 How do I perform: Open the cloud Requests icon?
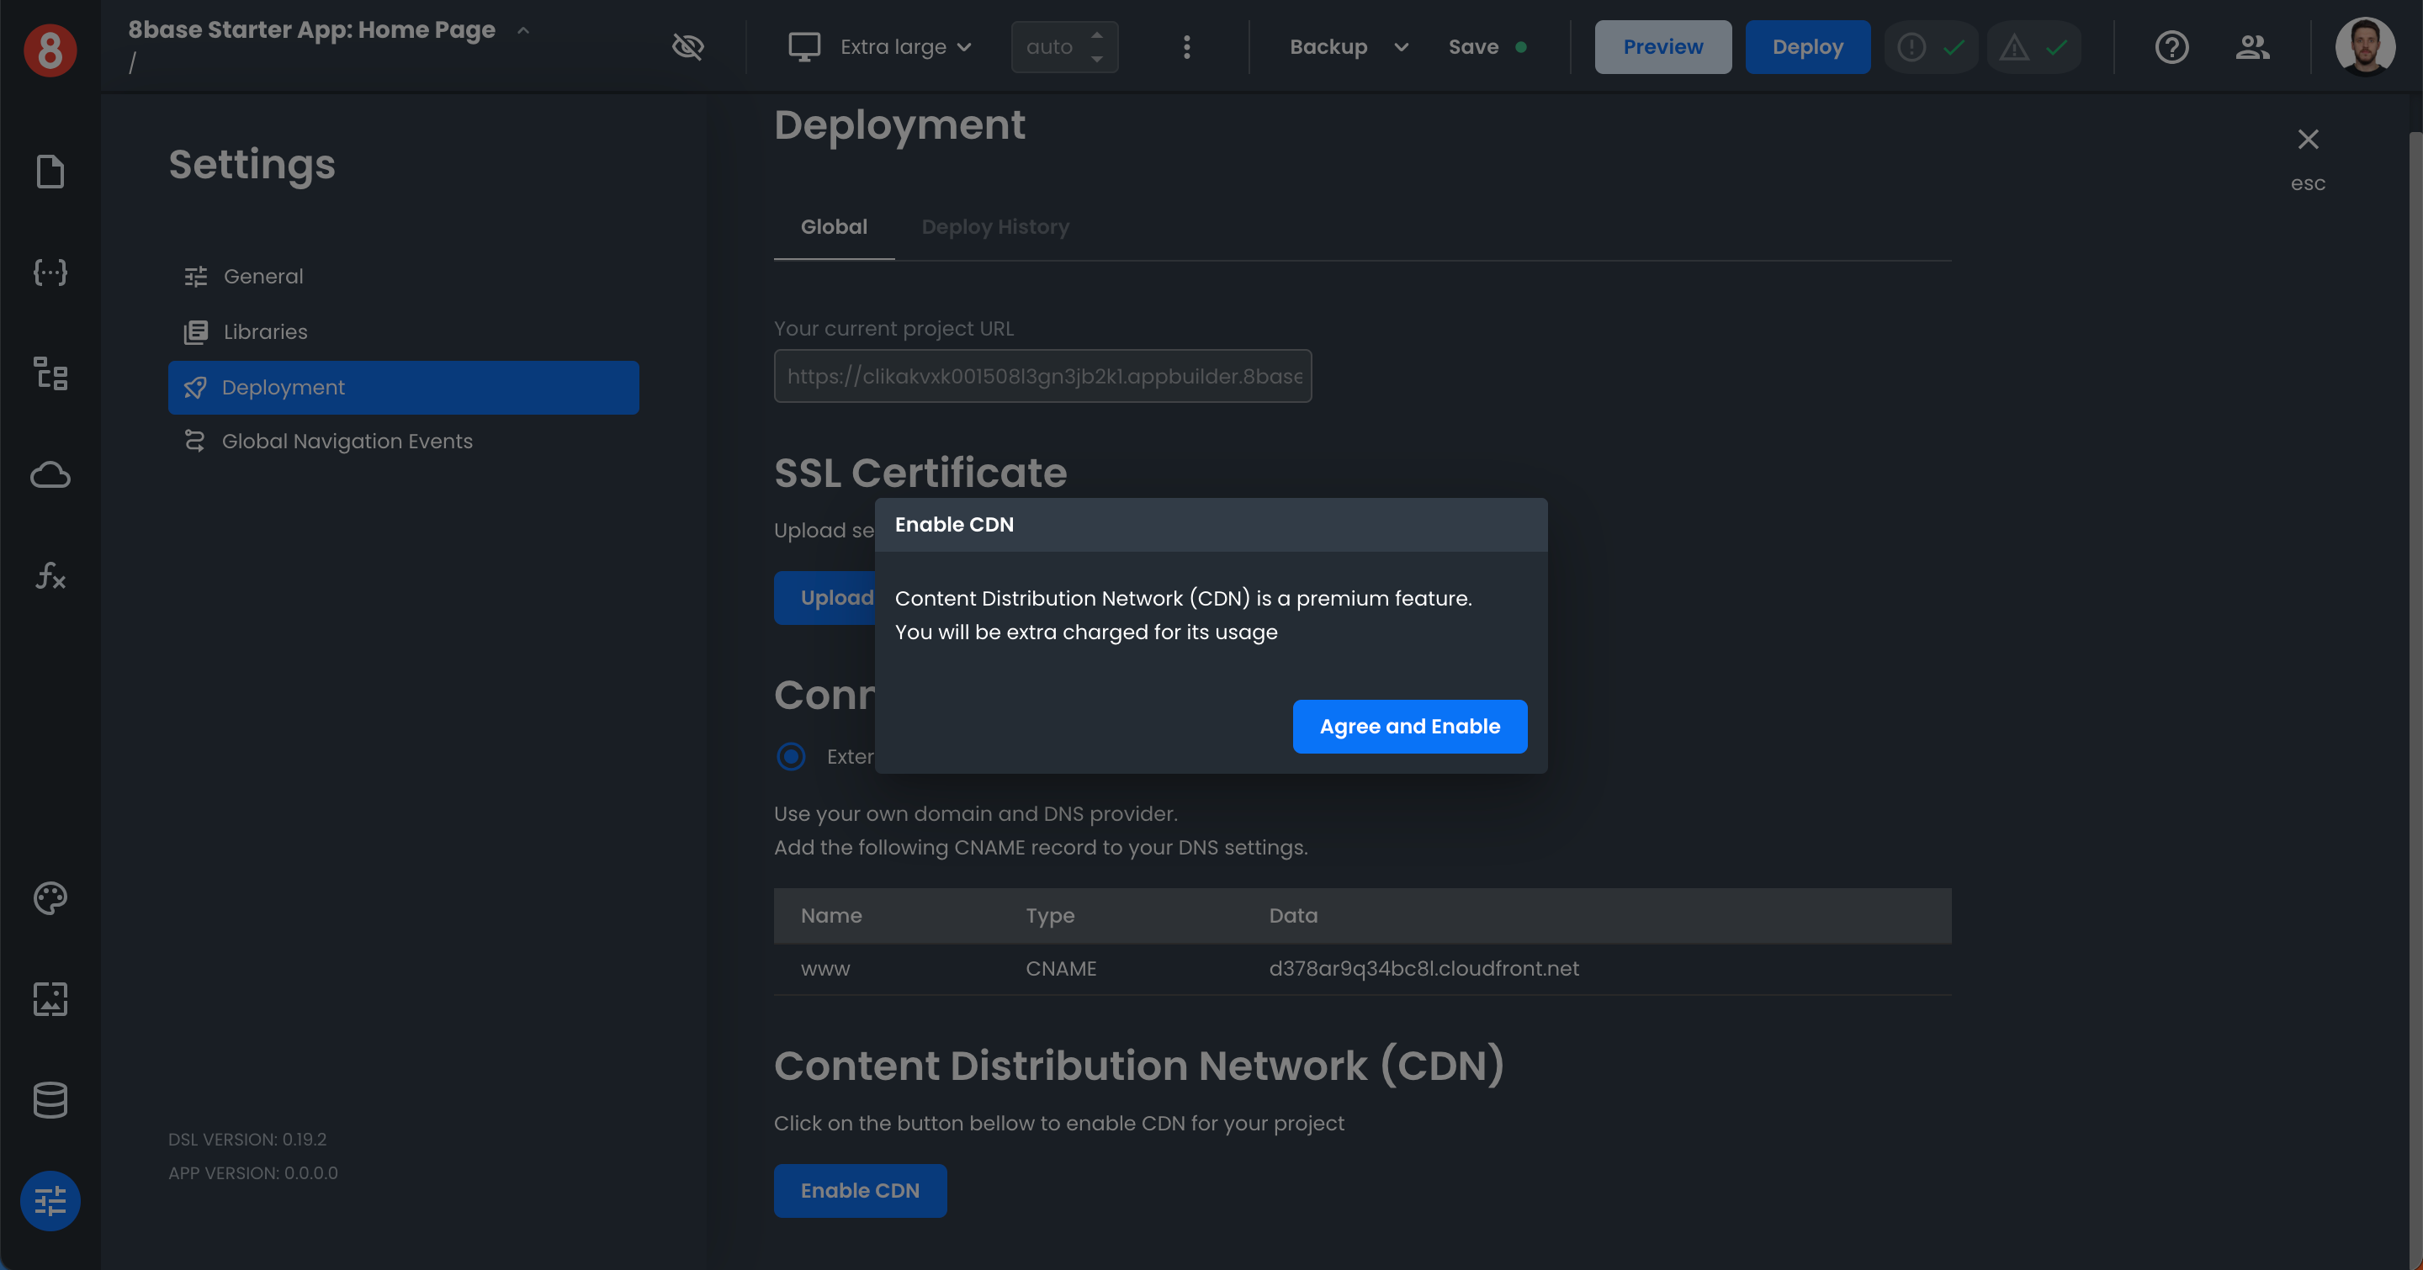coord(50,474)
